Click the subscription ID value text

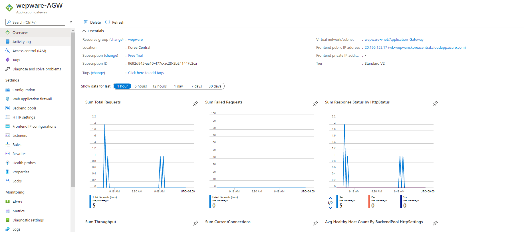[x=162, y=64]
